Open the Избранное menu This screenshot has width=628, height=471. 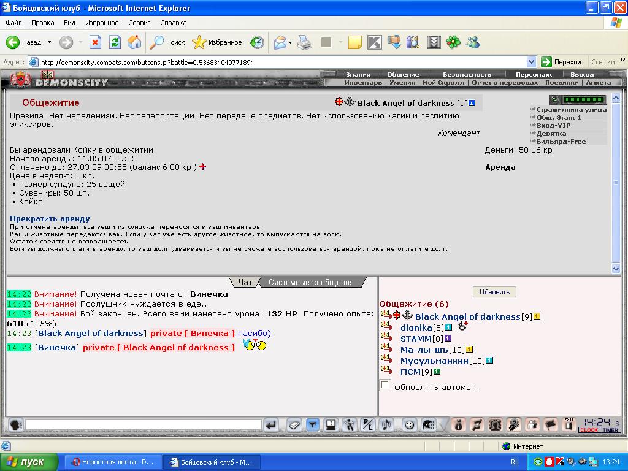102,23
